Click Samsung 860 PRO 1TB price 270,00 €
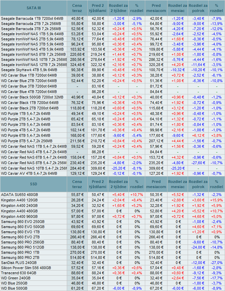This screenshot has height=291, width=225. pyautogui.click(x=77, y=253)
